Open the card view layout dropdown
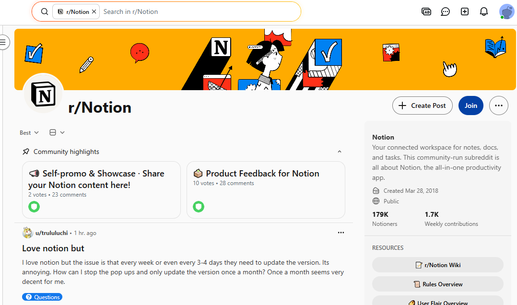517x305 pixels. [x=57, y=132]
